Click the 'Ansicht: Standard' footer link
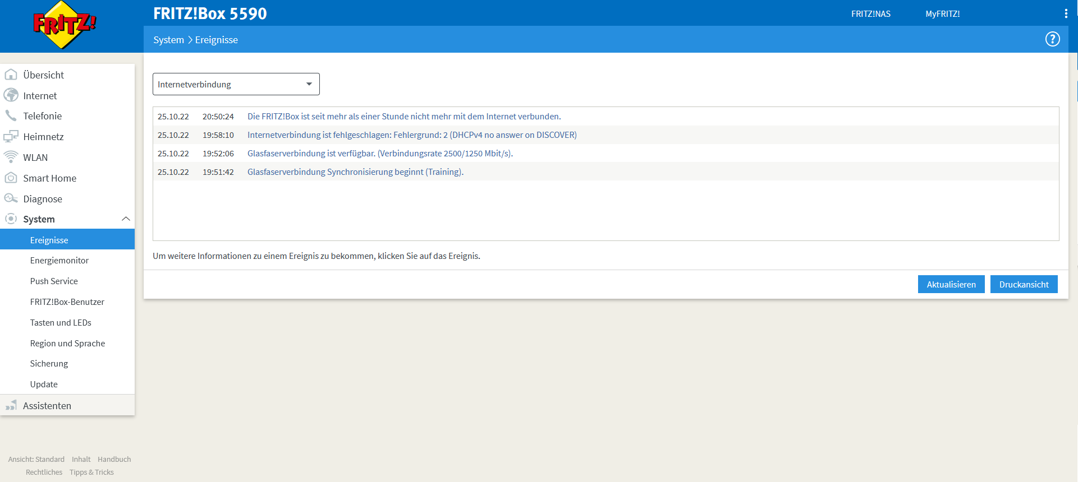The image size is (1078, 482). coord(36,459)
